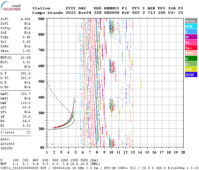Click the 500200 text under Artist5
Screen dimensions: 199x170
point(7,148)
